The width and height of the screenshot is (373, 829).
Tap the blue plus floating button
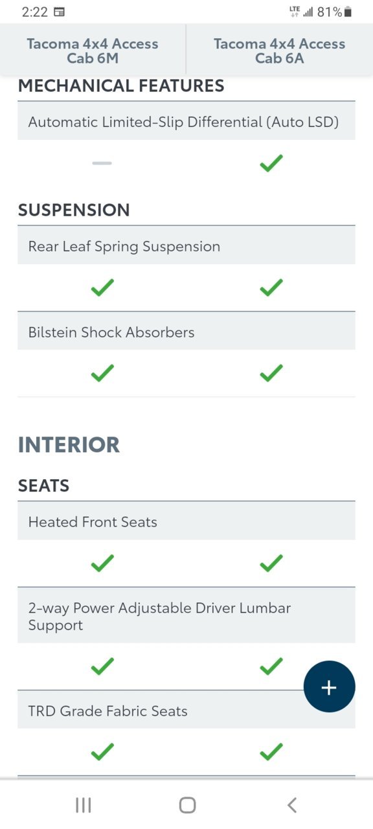[x=329, y=687]
